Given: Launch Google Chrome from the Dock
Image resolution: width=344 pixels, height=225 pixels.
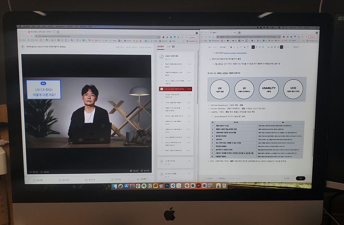Looking at the screenshot, I should 138,186.
